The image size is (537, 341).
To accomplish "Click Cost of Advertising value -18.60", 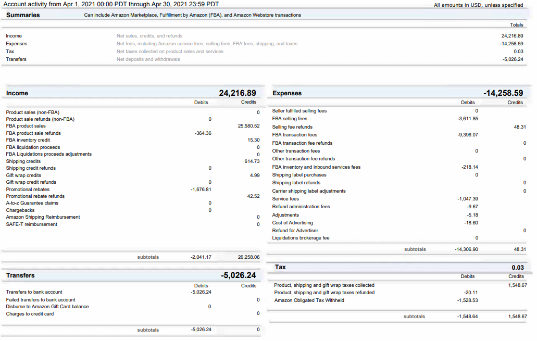I will point(471,223).
